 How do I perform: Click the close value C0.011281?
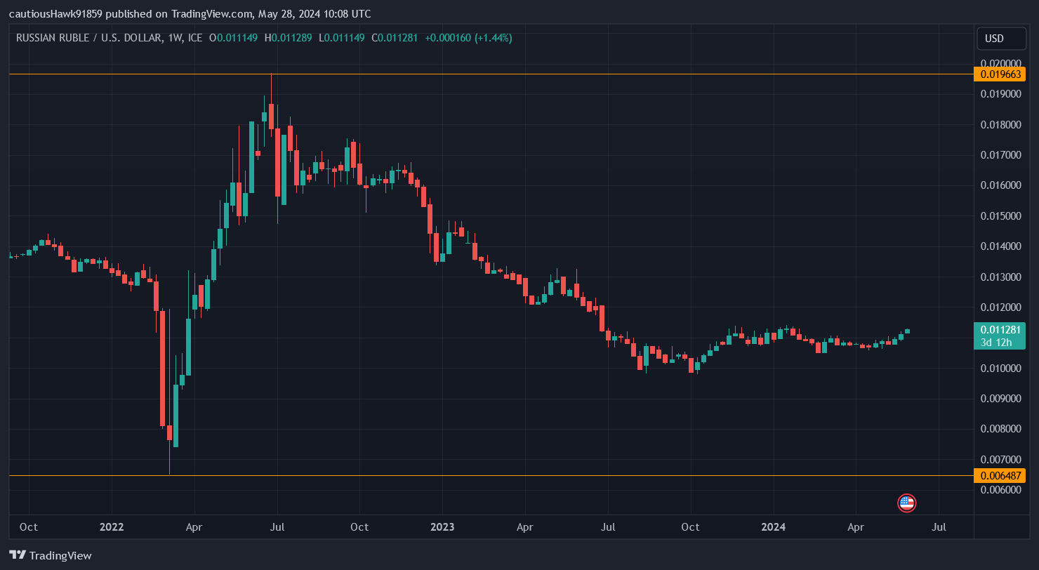point(395,38)
